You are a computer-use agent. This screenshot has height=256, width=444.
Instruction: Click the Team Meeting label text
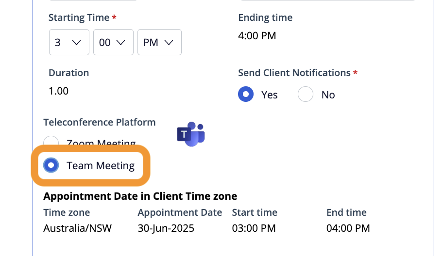[101, 166]
